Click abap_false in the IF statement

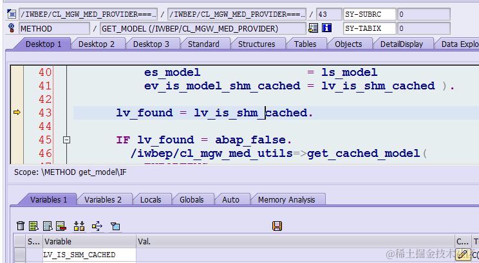251,140
